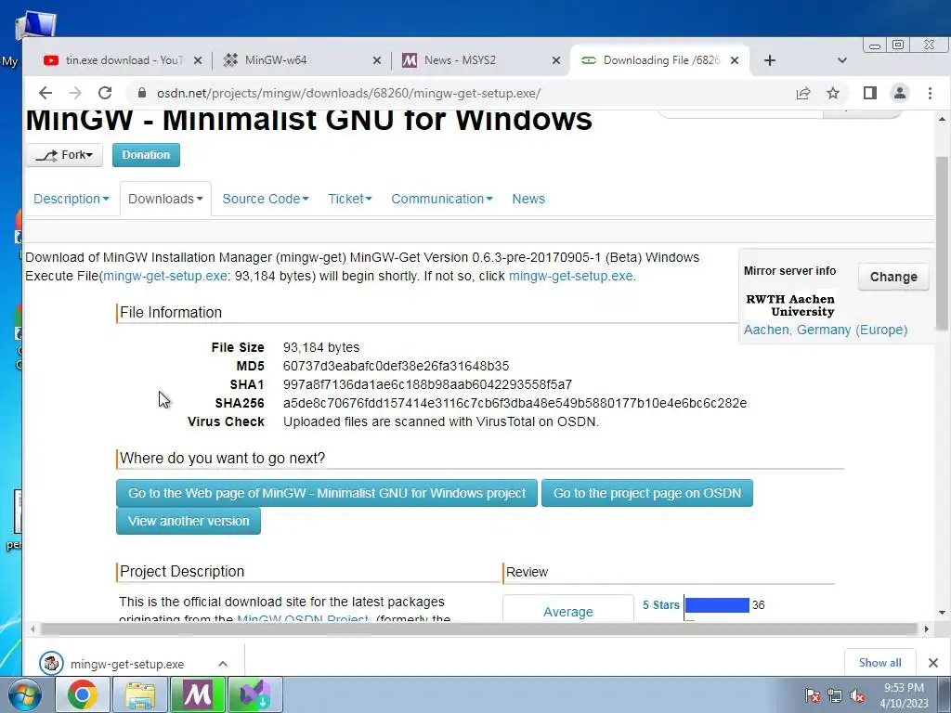Expand the mingw-get-setup.exe download options chevron
The image size is (951, 713).
tap(223, 664)
